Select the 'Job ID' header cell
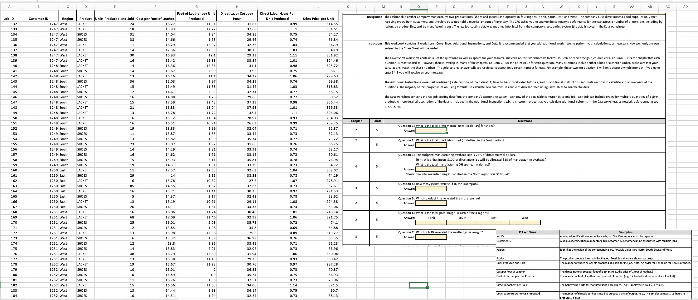This screenshot has height=300, width=698. [x=9, y=16]
